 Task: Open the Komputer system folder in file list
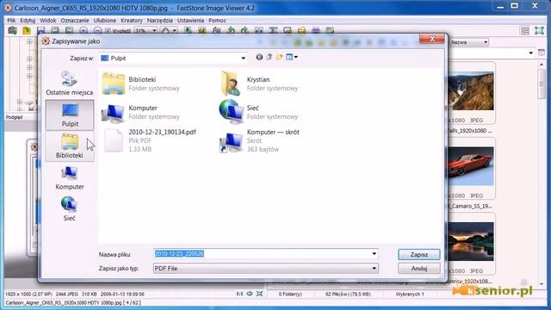tap(140, 112)
